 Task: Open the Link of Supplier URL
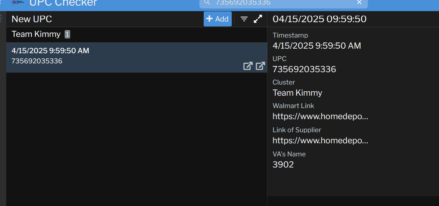[320, 140]
